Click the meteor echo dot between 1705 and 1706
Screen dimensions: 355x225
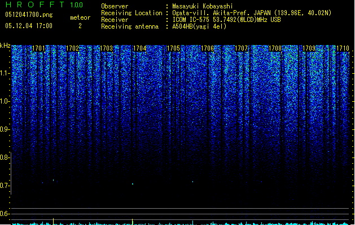[192, 182]
